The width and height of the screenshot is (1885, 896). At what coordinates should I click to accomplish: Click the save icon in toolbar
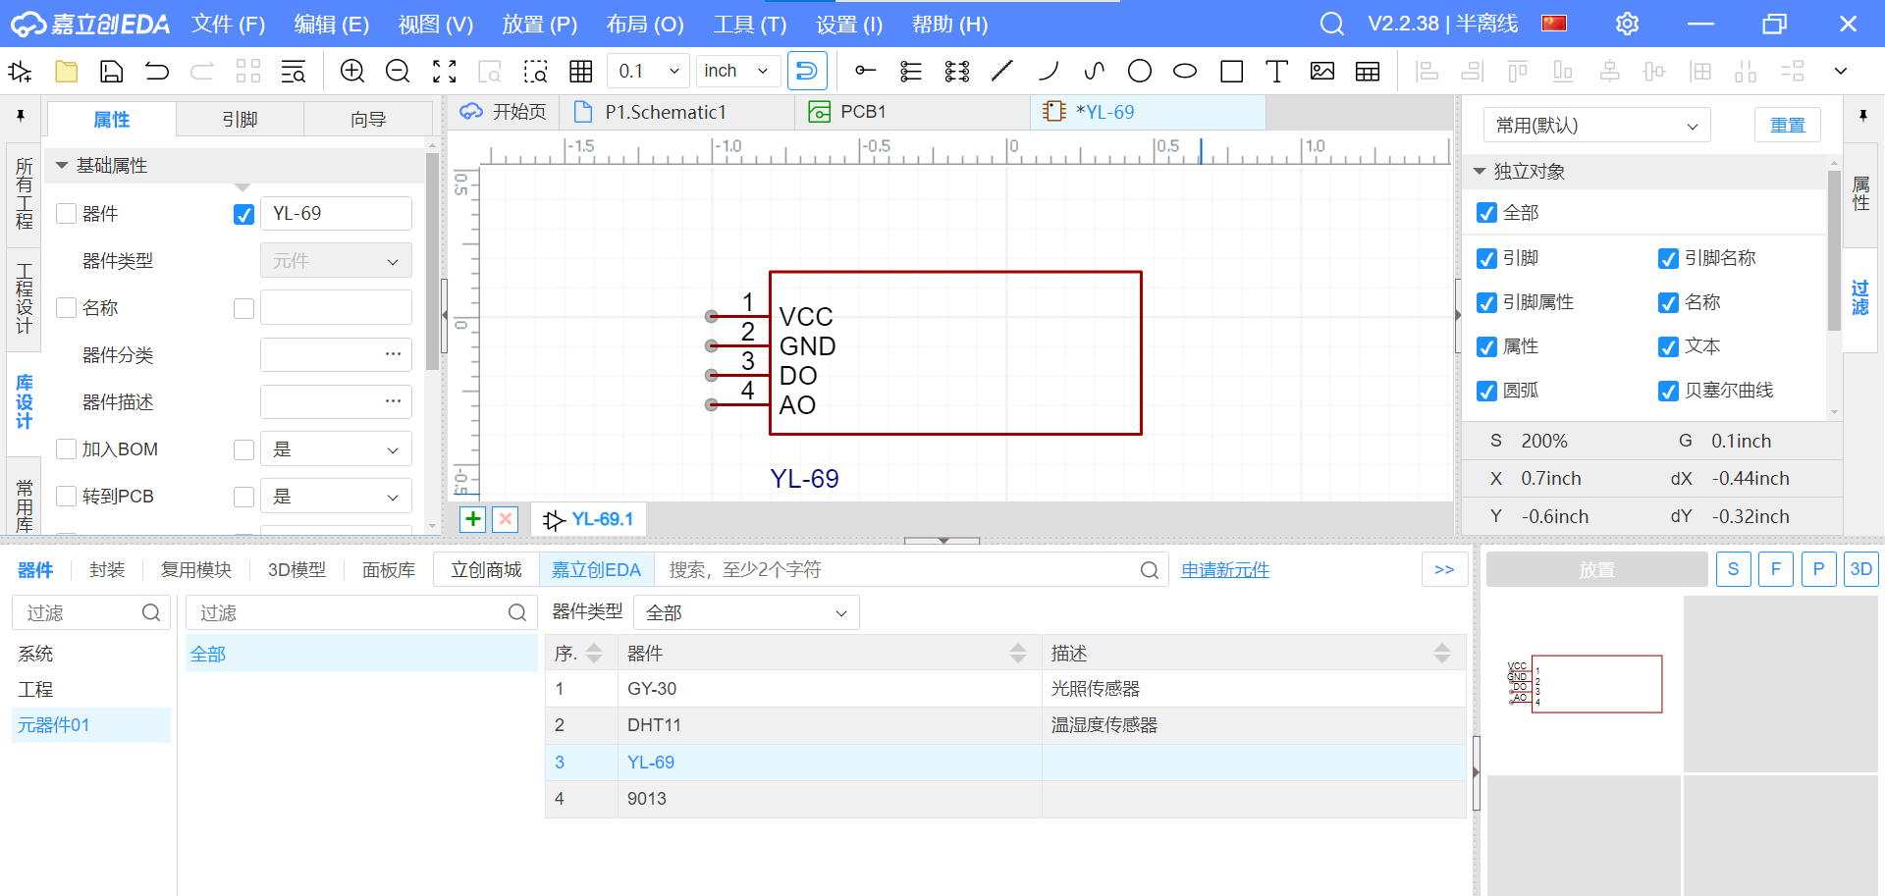pos(112,71)
